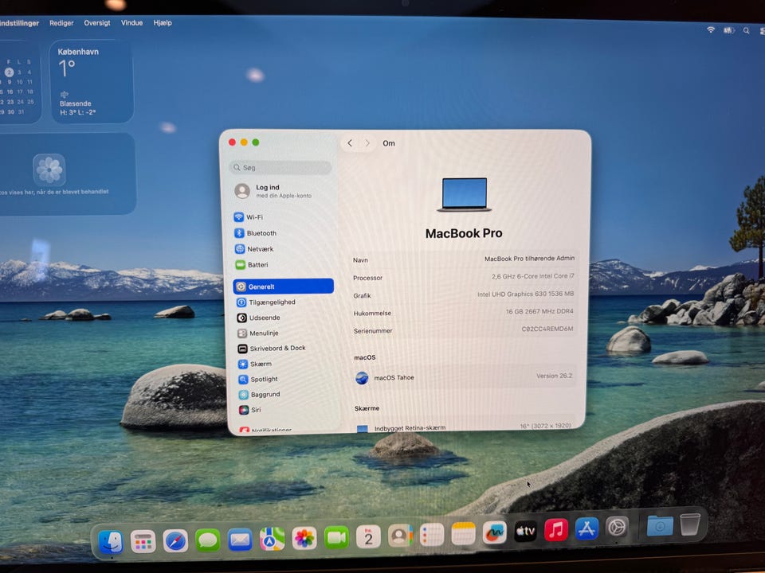Open Reminders in the Dock
This screenshot has width=765, height=573.
(x=432, y=535)
